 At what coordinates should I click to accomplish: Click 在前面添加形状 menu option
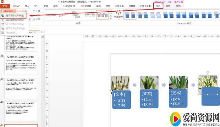pos(14,20)
